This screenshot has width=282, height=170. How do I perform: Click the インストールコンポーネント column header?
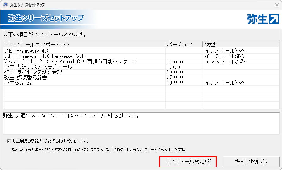84,45
